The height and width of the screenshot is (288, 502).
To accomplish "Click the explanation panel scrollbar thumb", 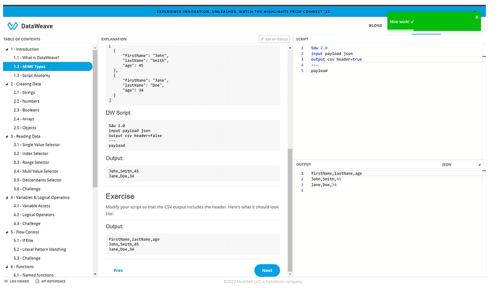I will (x=290, y=210).
